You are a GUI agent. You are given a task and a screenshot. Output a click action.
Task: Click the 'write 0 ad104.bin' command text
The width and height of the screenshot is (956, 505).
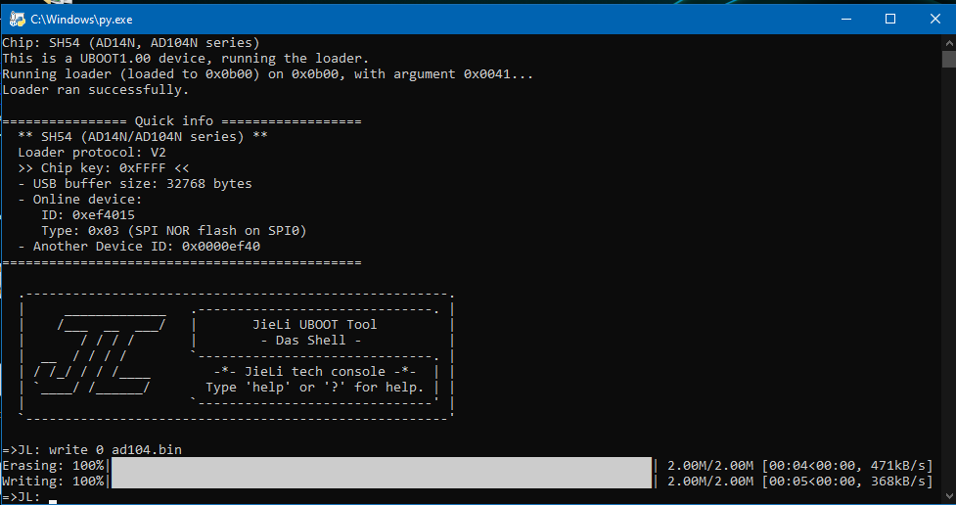point(115,449)
